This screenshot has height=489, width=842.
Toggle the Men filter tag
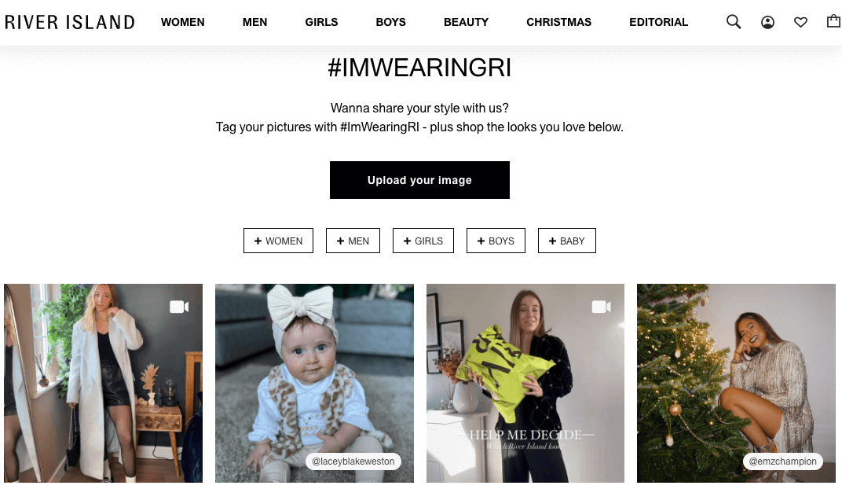[353, 241]
